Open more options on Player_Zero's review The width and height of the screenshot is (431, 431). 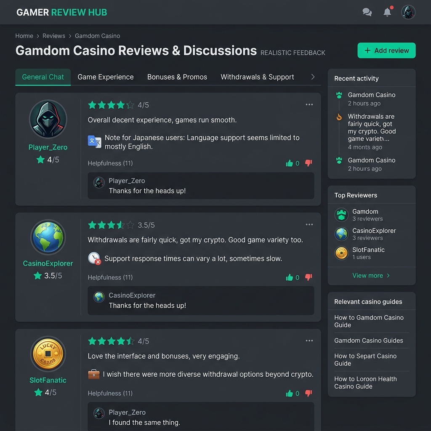tap(309, 105)
